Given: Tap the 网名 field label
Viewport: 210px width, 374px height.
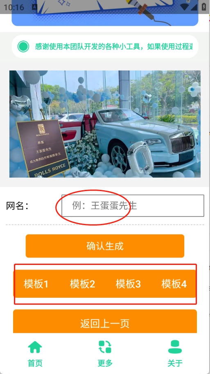Looking at the screenshot, I should tap(17, 205).
